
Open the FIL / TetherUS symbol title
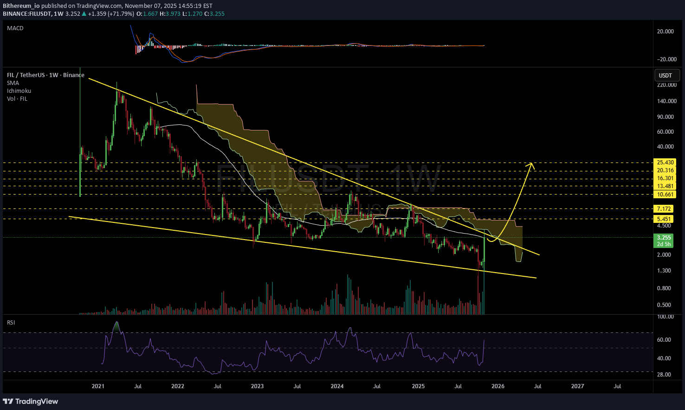45,75
